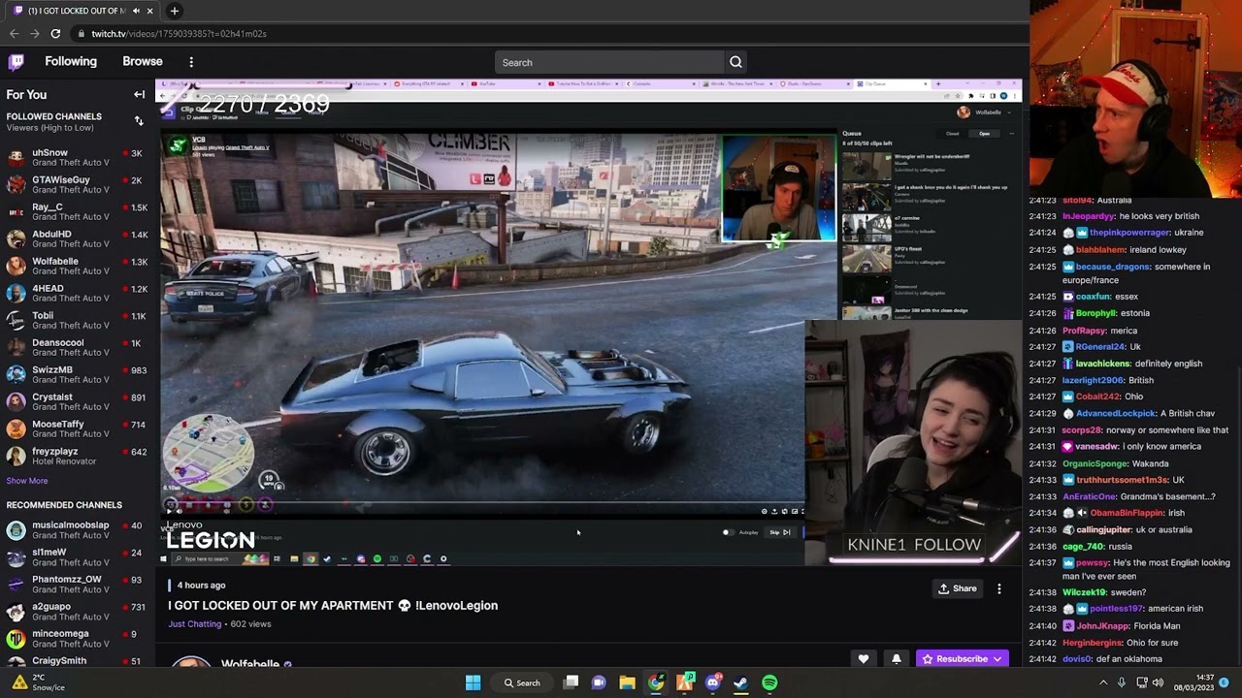Open the Just Chatting category link

pos(195,624)
